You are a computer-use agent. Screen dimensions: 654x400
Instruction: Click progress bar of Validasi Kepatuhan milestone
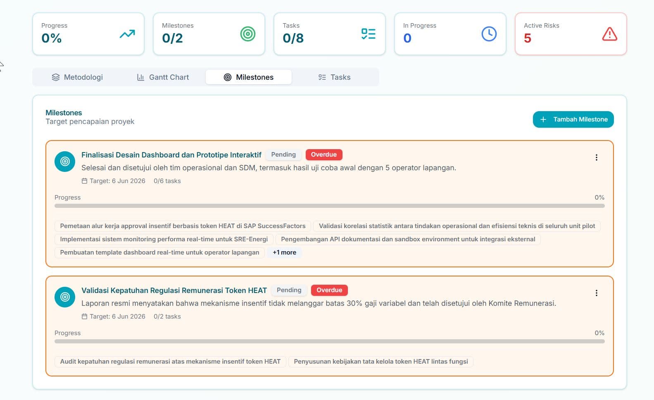point(330,341)
